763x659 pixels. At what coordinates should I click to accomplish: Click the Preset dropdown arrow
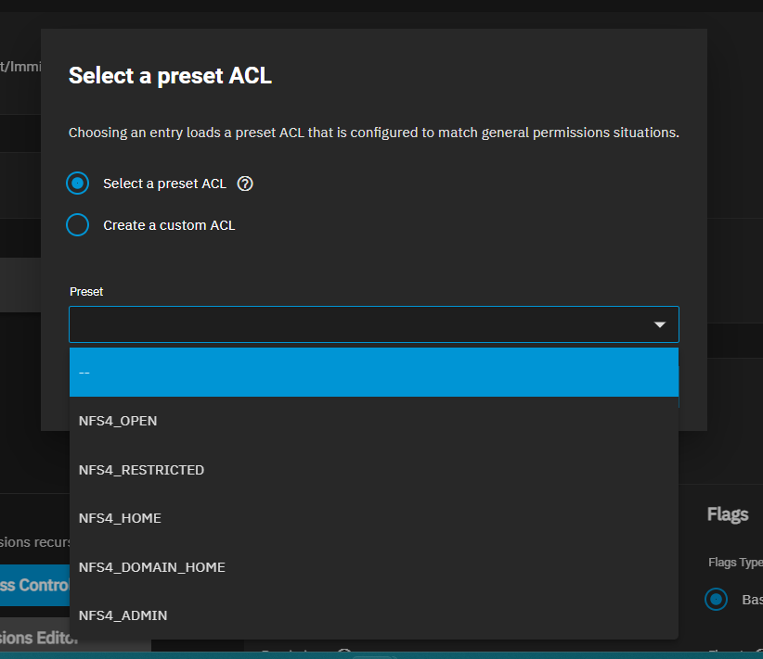(x=660, y=325)
